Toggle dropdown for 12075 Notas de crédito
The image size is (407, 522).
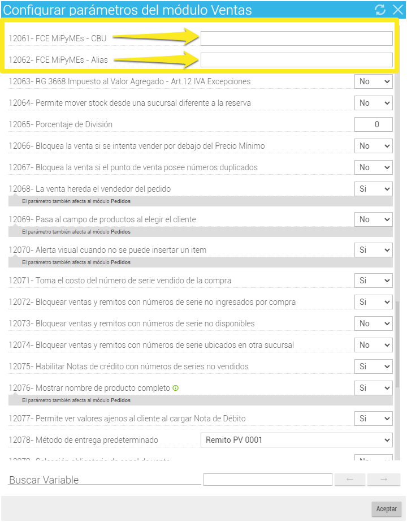[373, 366]
